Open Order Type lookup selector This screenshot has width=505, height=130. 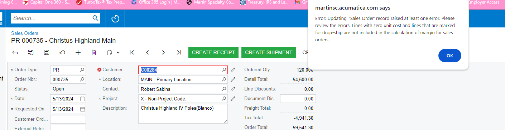click(x=82, y=70)
